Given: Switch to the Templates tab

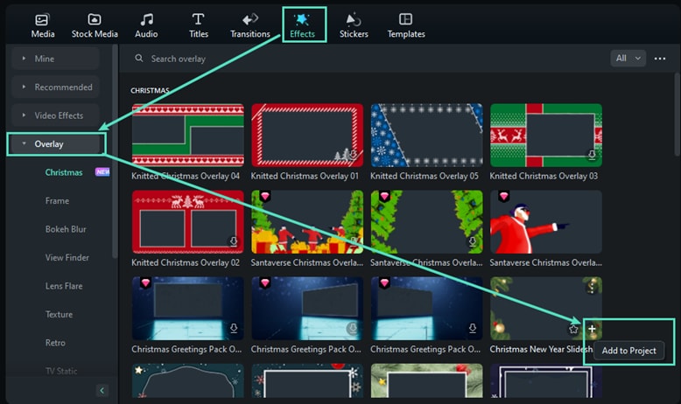Looking at the screenshot, I should [406, 25].
